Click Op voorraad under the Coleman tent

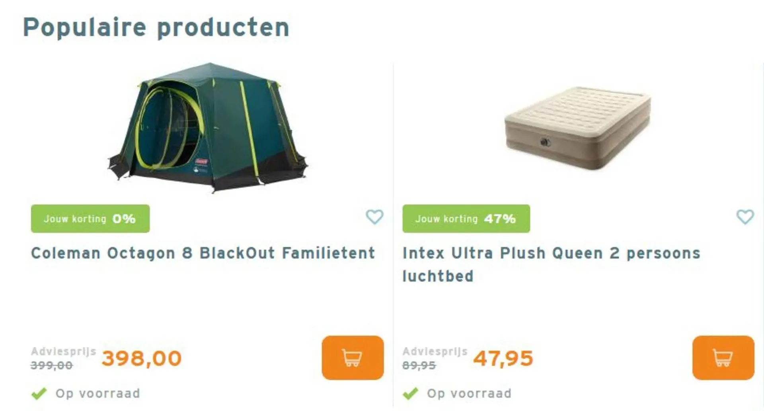click(x=98, y=393)
